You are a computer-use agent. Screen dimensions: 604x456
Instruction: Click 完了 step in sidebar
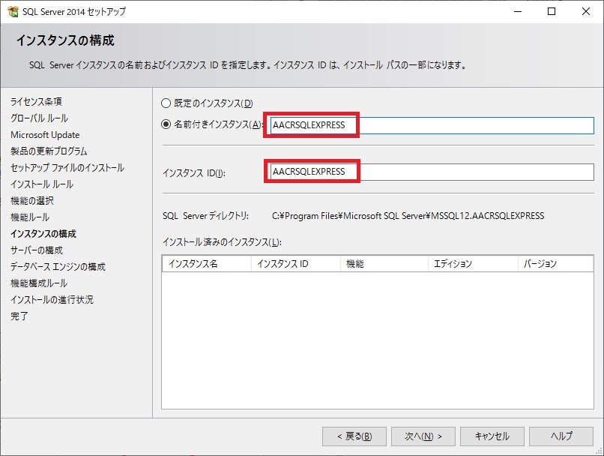(x=19, y=316)
